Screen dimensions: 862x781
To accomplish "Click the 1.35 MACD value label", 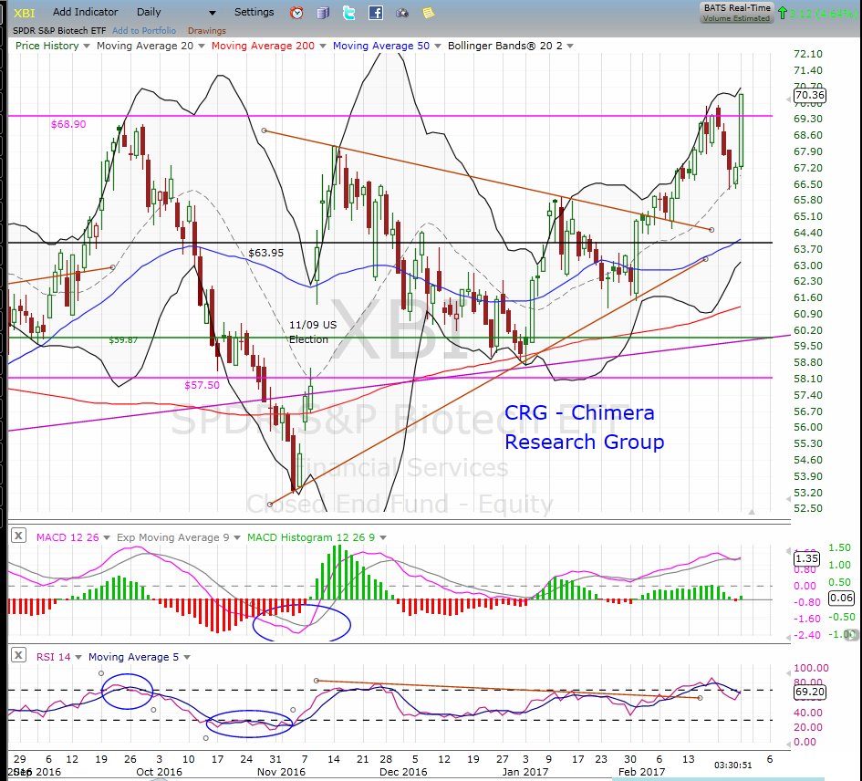I will coord(806,558).
